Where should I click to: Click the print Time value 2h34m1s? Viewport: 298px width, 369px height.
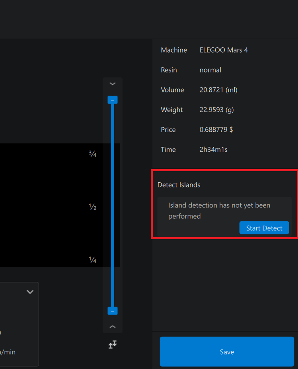pyautogui.click(x=213, y=150)
